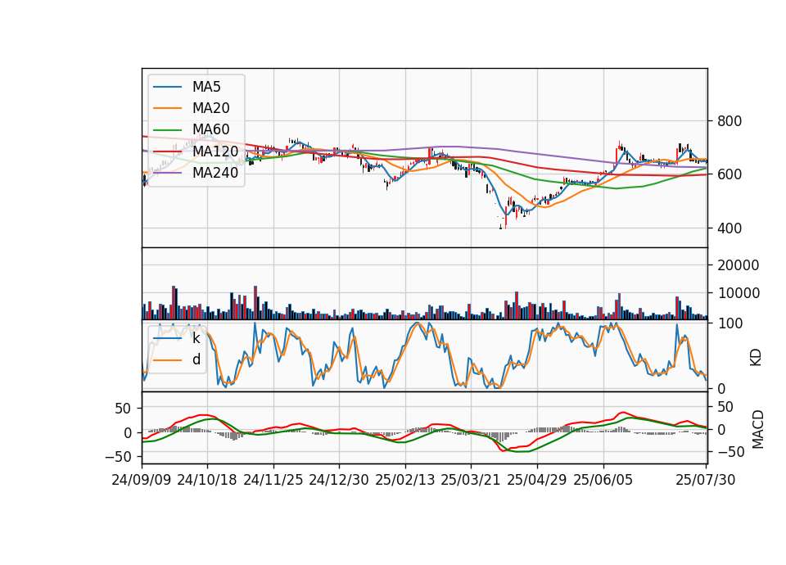
Task: Click the 25/02/13 date label
Action: [x=405, y=480]
